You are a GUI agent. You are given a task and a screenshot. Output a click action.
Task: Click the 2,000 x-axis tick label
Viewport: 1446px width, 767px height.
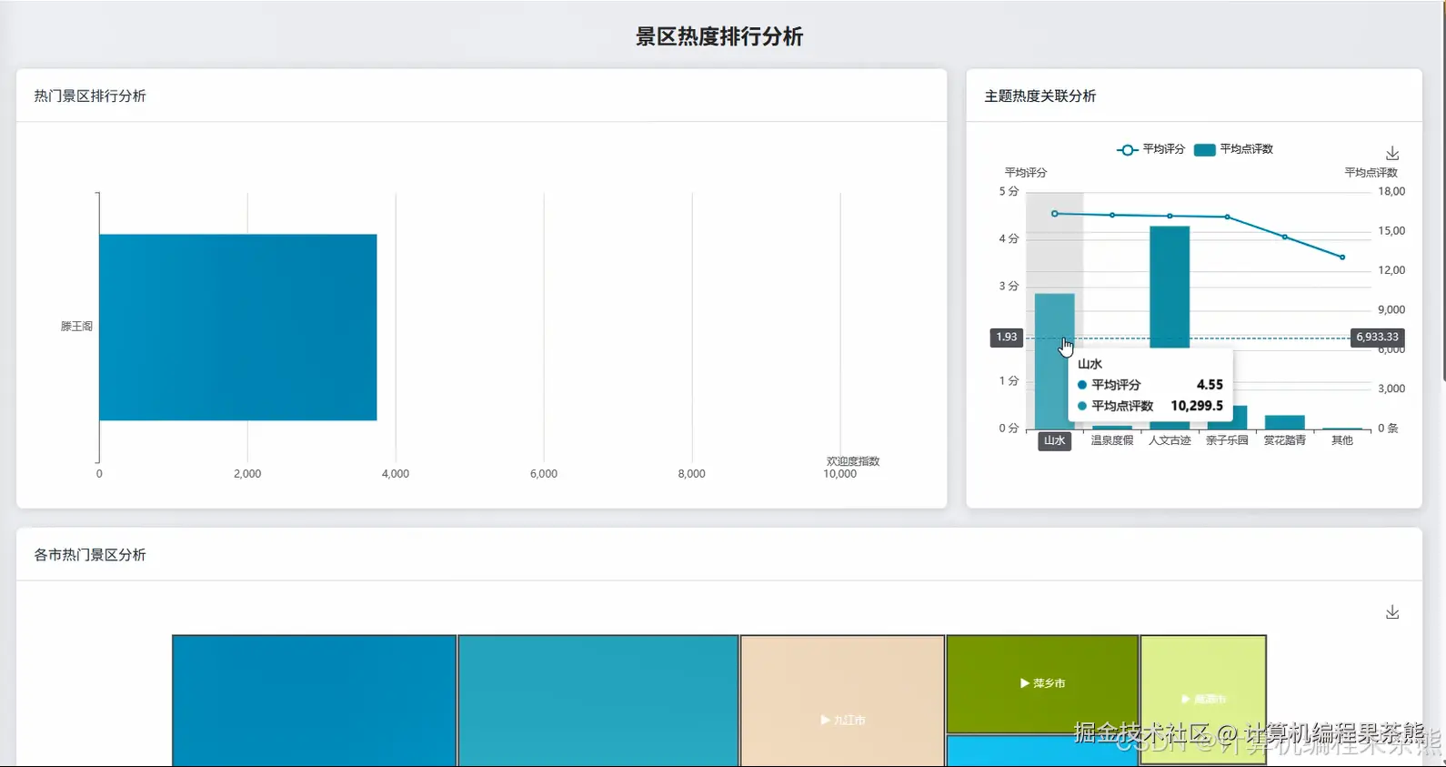[x=247, y=474]
